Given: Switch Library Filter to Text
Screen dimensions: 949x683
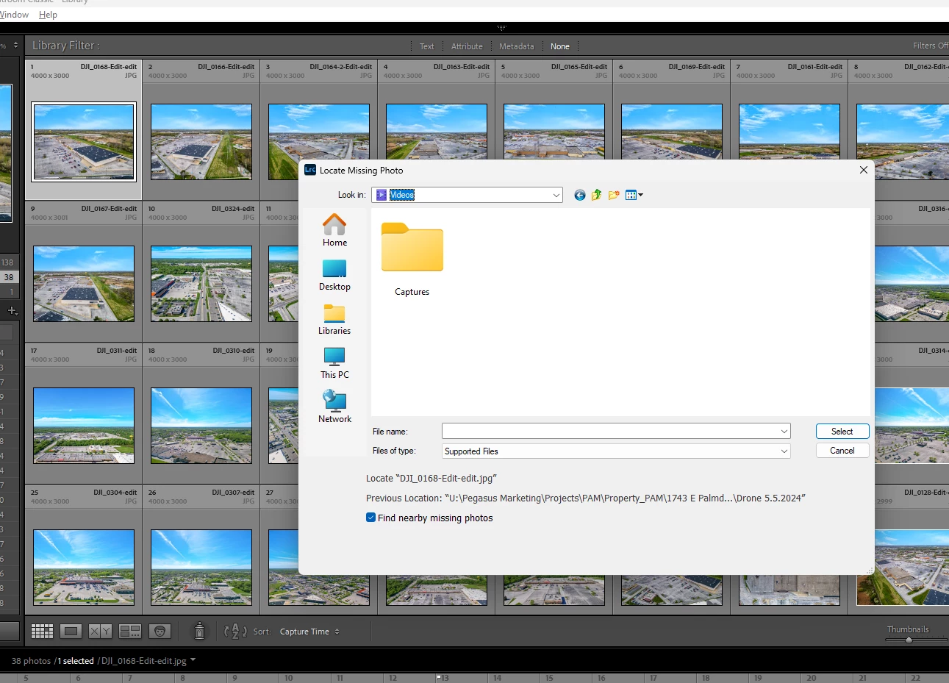Looking at the screenshot, I should (427, 46).
